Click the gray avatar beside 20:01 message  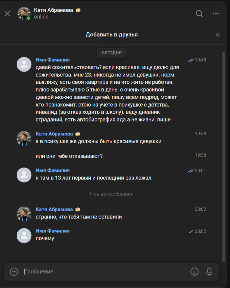coord(24,175)
